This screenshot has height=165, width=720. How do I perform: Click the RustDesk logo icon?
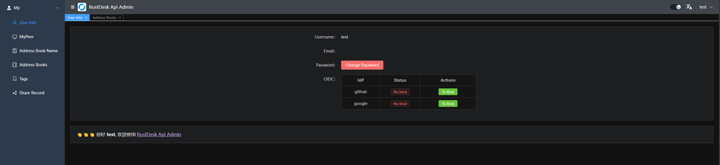(82, 7)
